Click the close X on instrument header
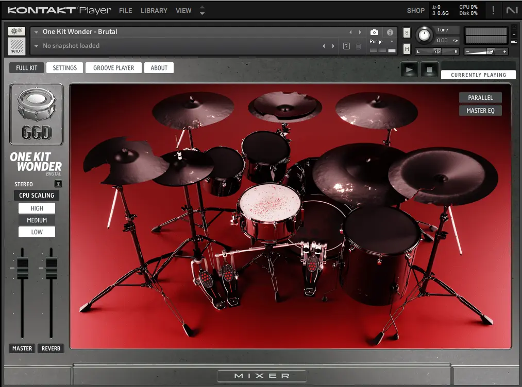Screen dimensions: 522x387 click(x=514, y=28)
